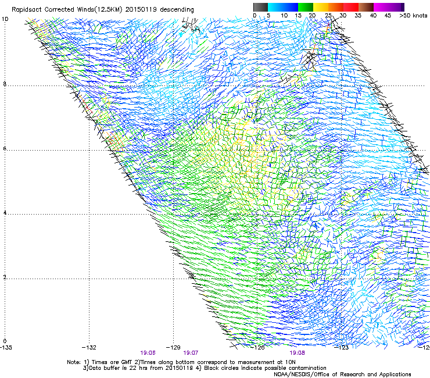Click the latitude 0 axis label

coord(5,341)
